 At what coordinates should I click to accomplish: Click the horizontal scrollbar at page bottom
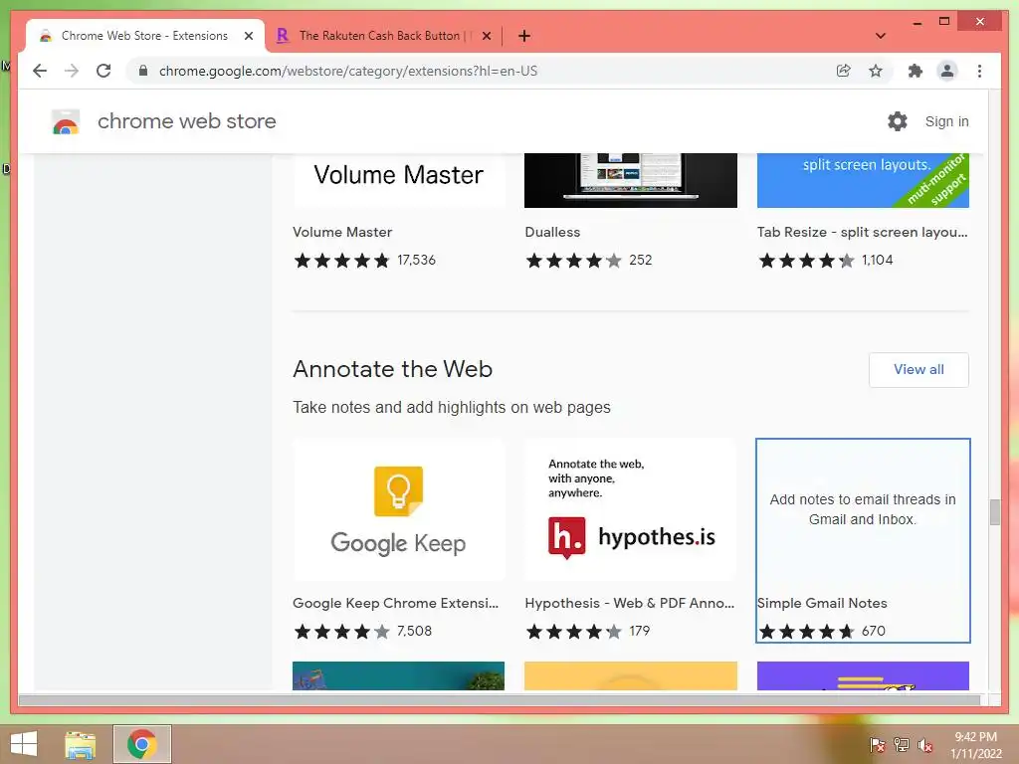tap(500, 700)
